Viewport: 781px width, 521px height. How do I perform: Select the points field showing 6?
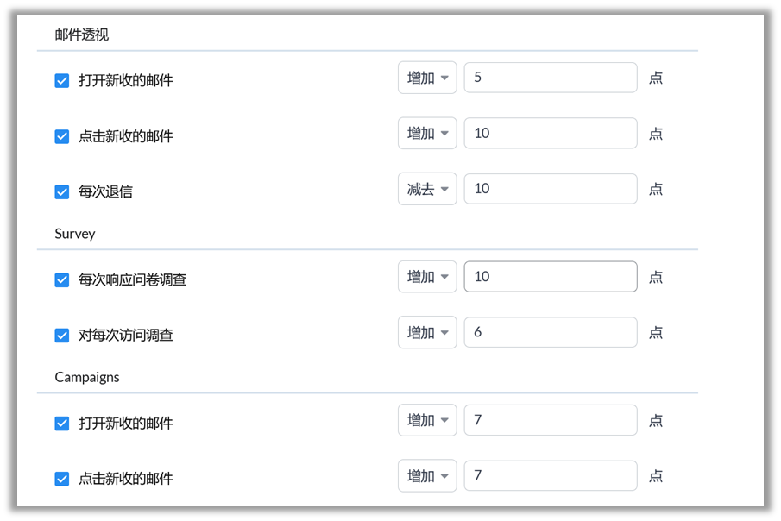click(551, 332)
